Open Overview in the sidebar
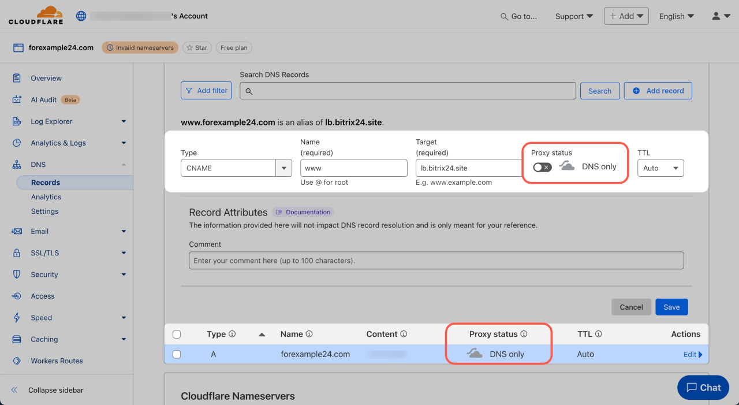Viewport: 739px width, 405px height. 46,78
